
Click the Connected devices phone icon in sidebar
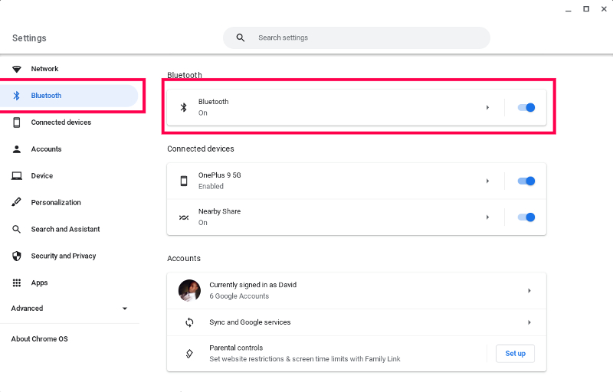click(16, 122)
